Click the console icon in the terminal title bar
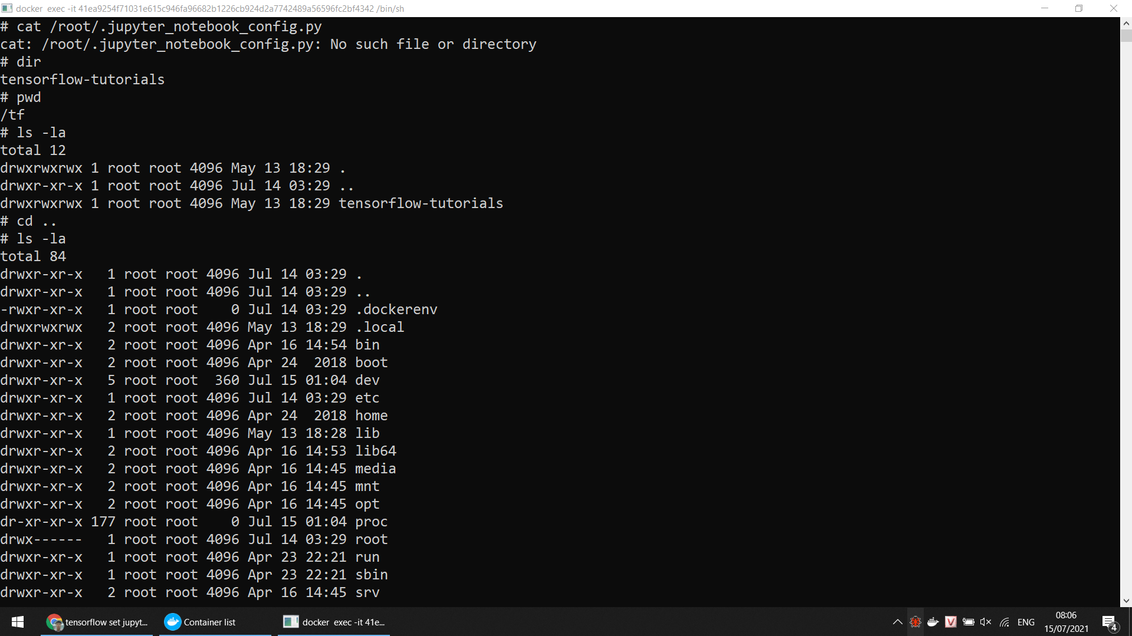 (x=6, y=8)
